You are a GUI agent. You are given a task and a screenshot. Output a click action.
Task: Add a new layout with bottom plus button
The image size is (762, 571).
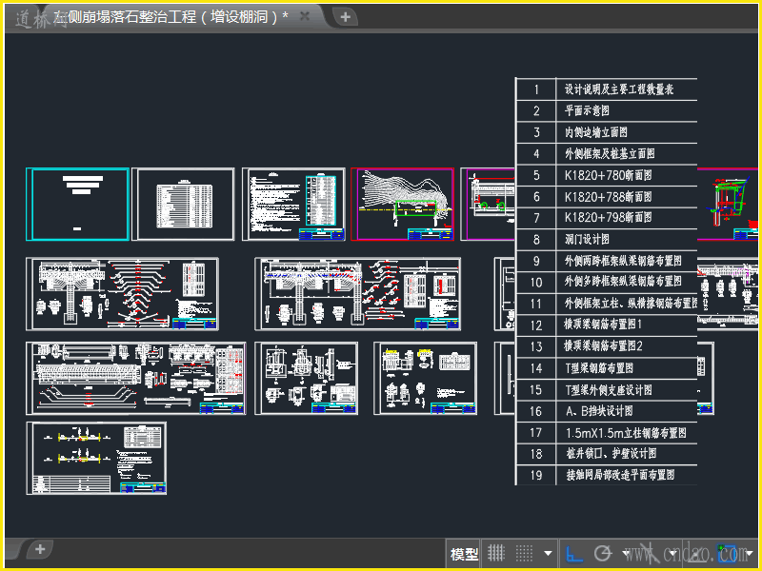click(40, 549)
